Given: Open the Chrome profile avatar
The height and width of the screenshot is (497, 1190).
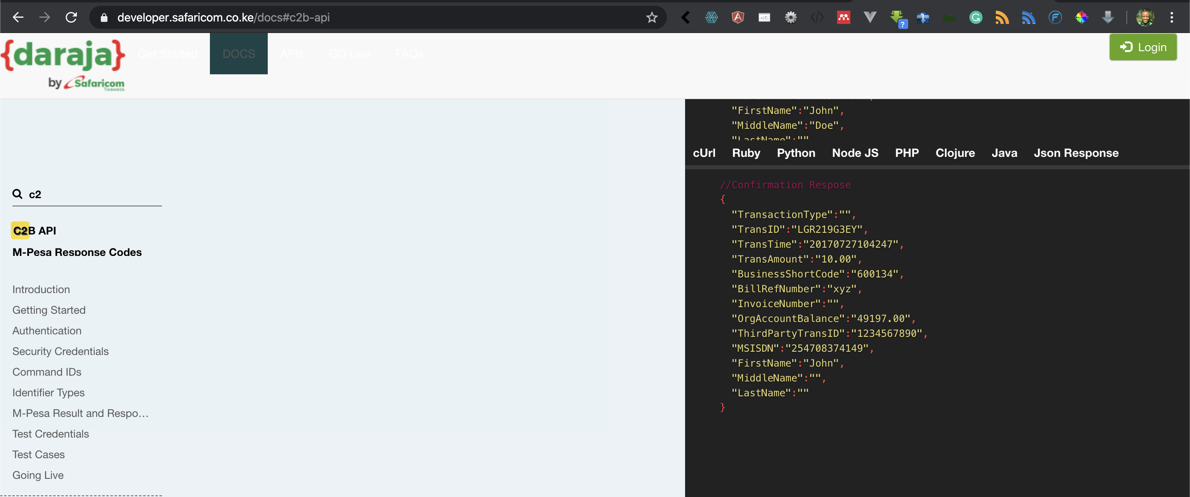Looking at the screenshot, I should pos(1145,17).
